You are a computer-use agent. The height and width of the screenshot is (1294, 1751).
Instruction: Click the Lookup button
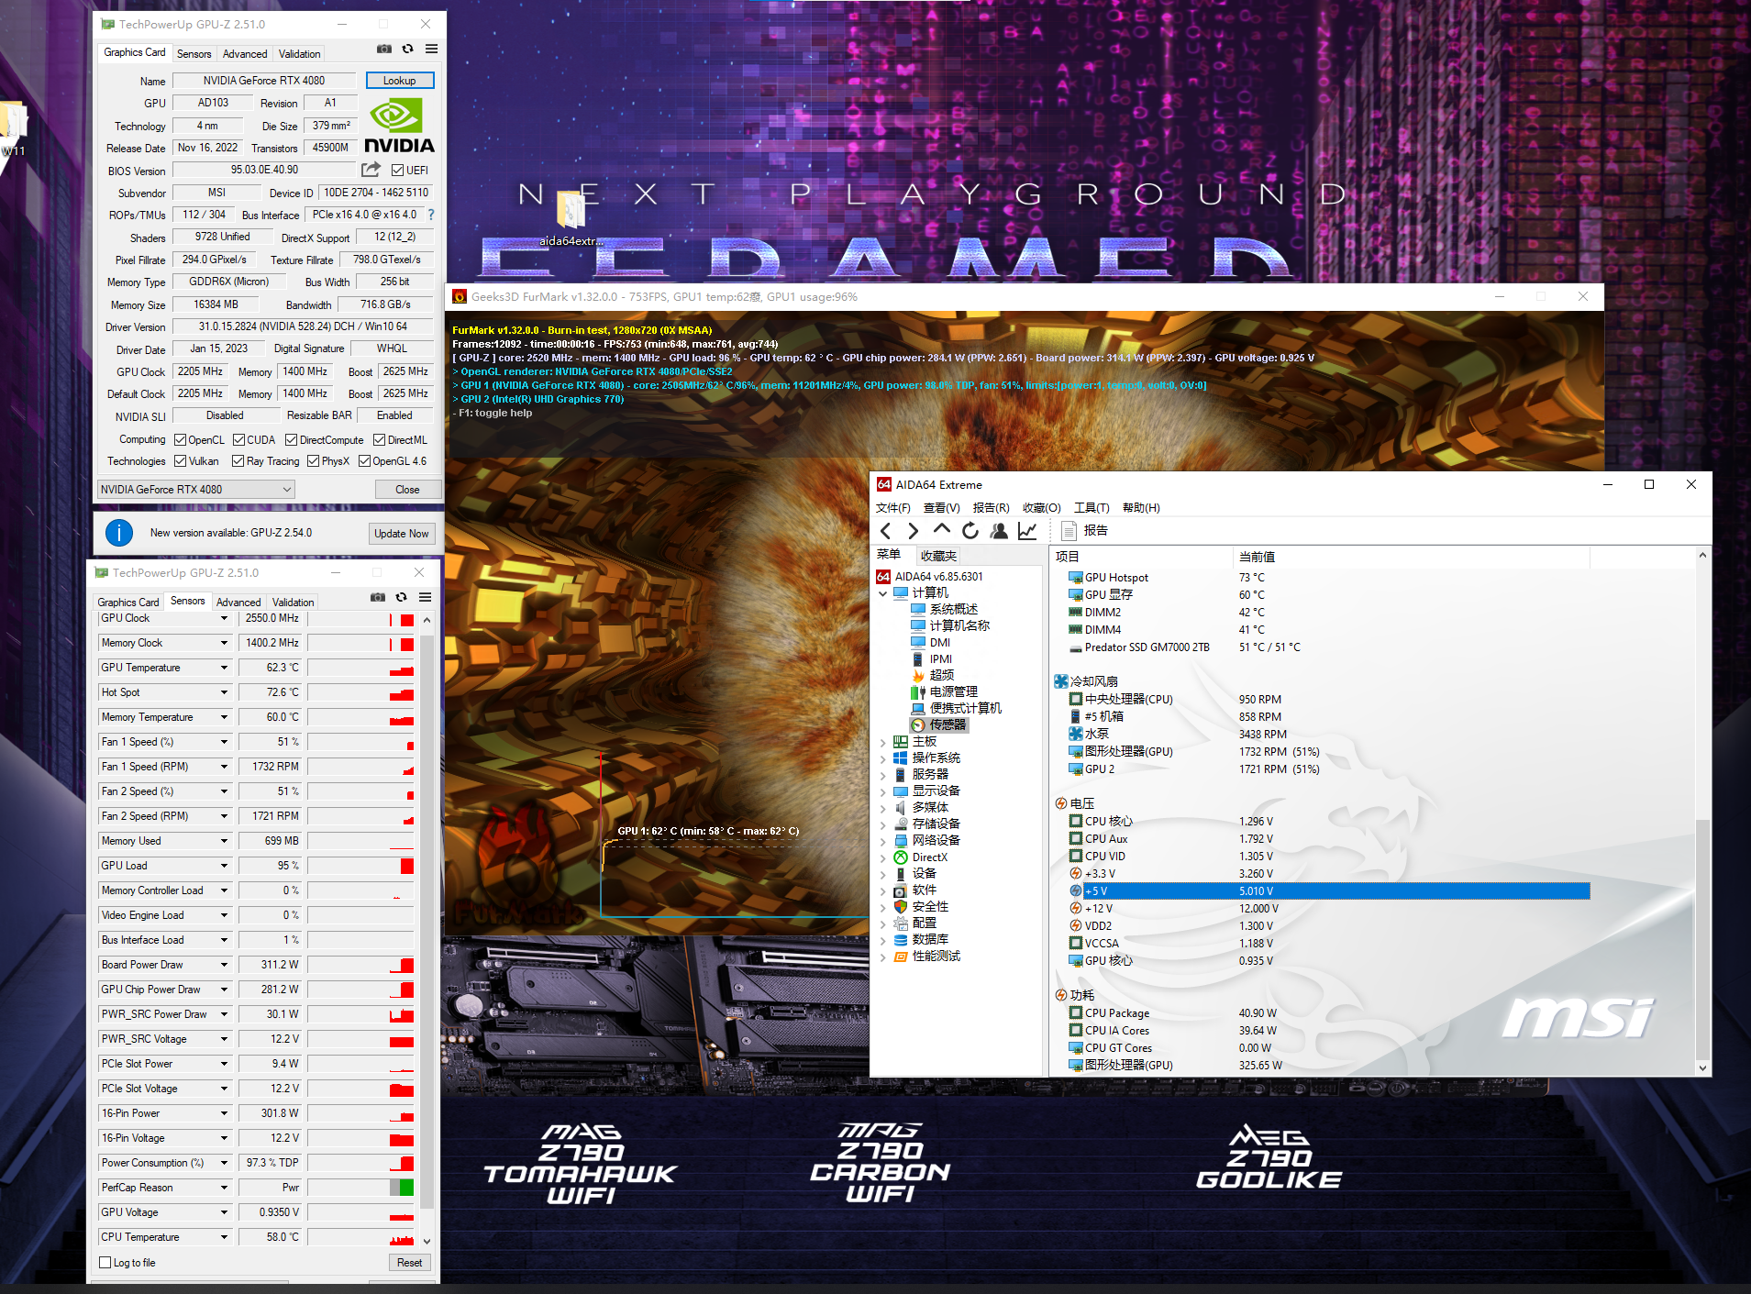tap(400, 81)
